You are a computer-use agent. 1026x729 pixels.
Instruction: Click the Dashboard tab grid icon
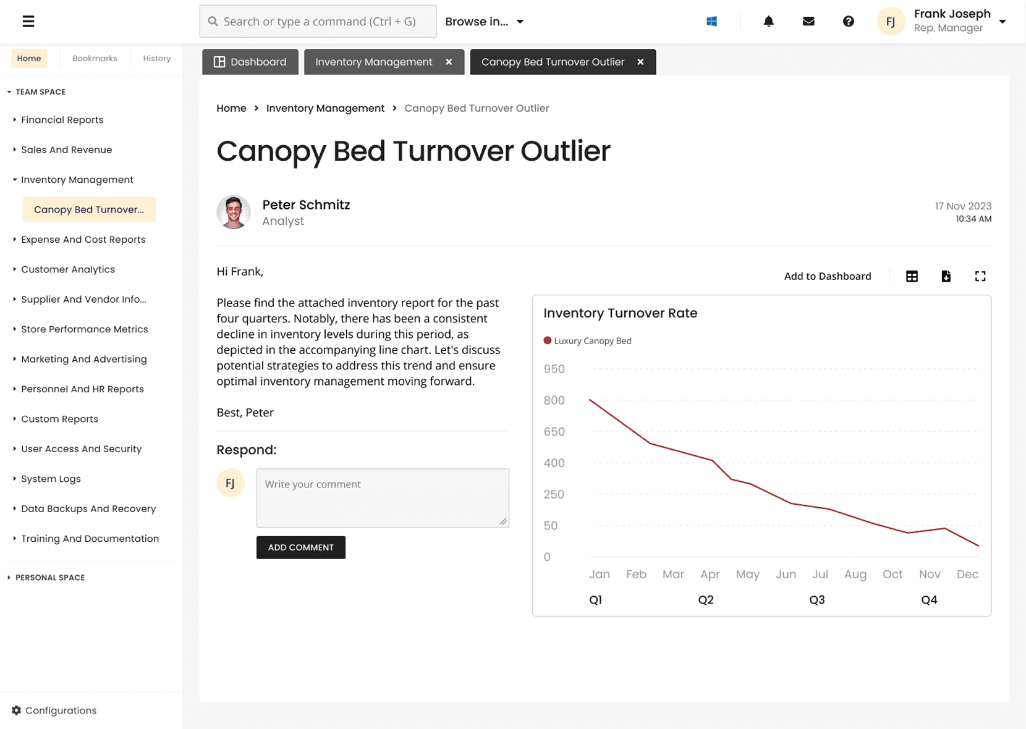pyautogui.click(x=219, y=62)
